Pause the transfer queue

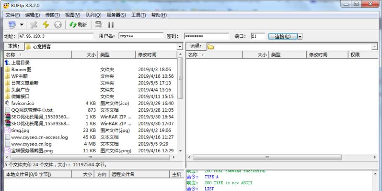(111, 24)
